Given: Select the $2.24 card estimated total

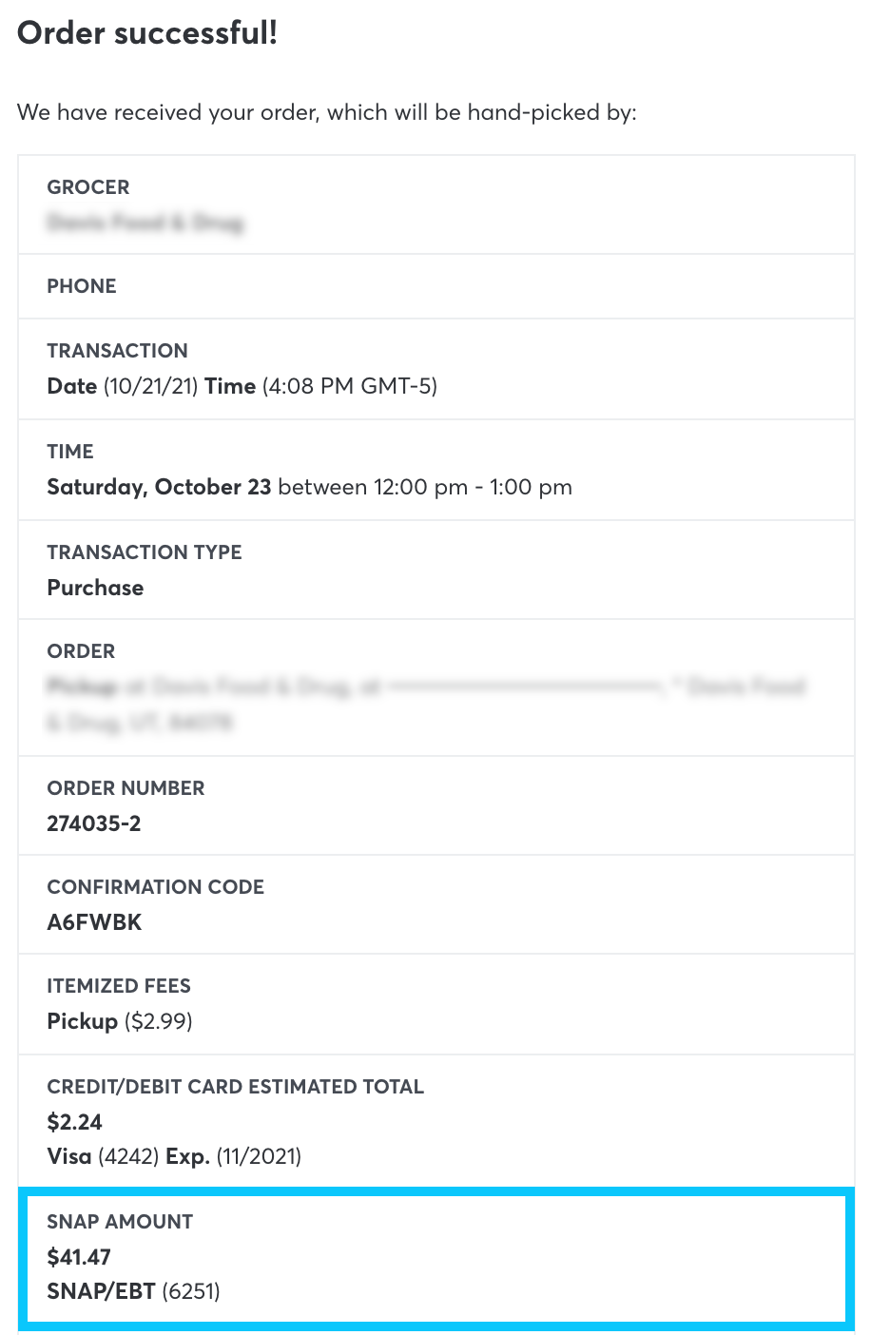Looking at the screenshot, I should 74,1123.
